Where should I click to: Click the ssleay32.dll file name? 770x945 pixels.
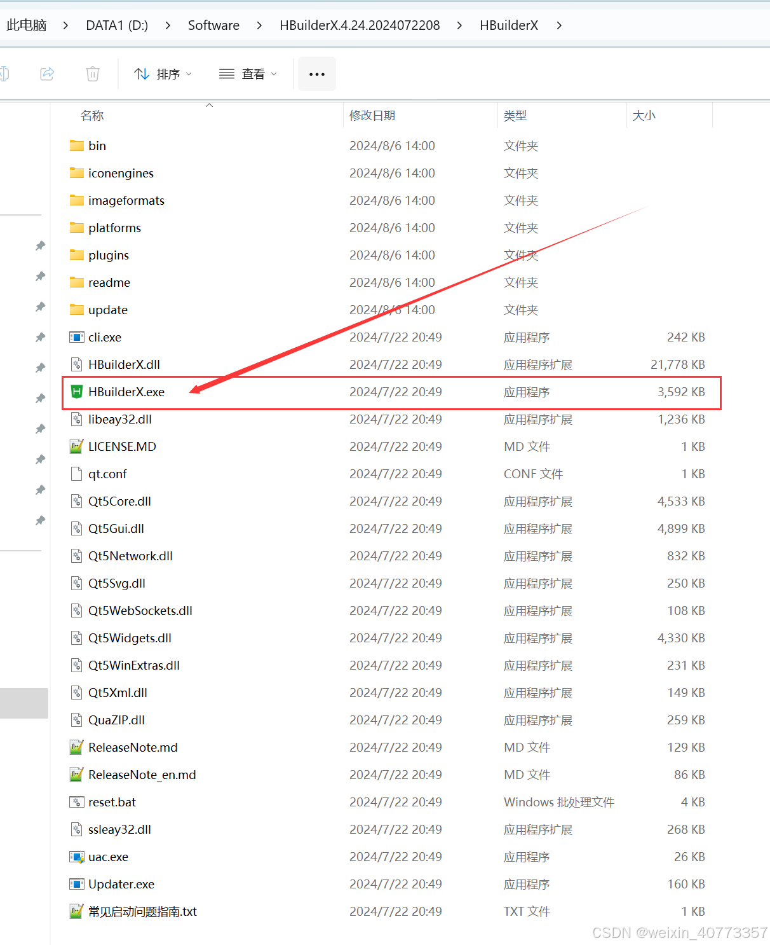click(x=120, y=829)
